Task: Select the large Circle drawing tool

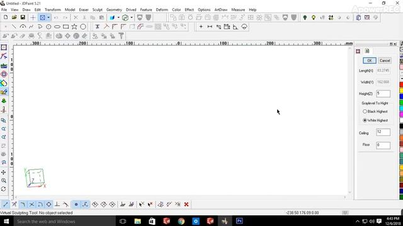Action: 83,26
